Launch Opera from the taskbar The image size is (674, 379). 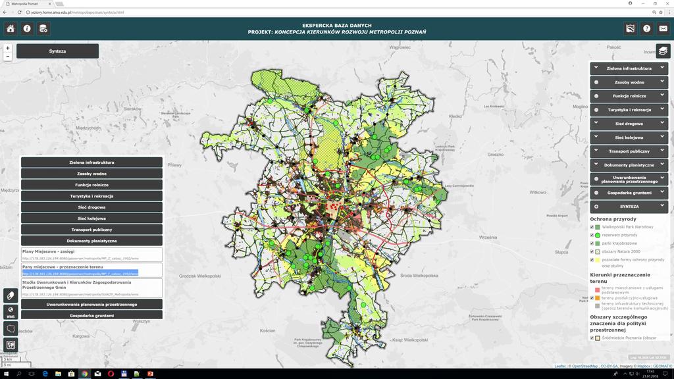point(111,374)
